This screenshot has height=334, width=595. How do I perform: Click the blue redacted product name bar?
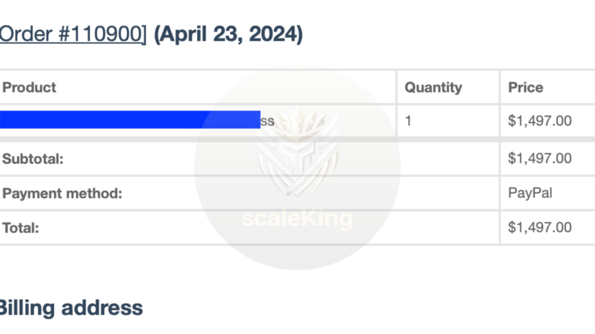click(x=130, y=119)
